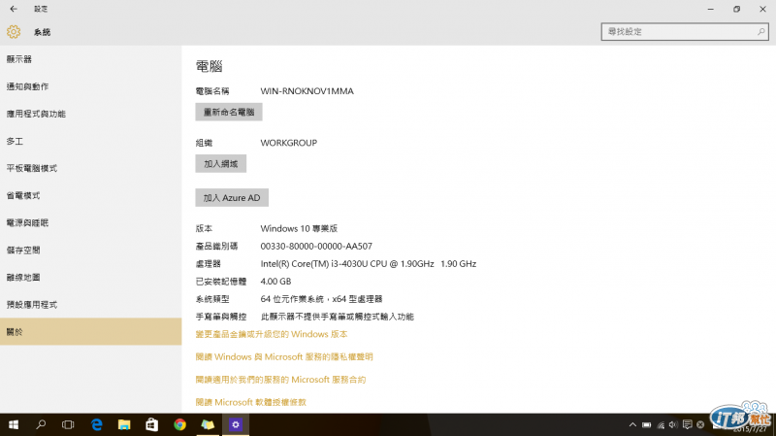Select installed memory 4.00 GB value
The image size is (776, 436).
click(x=275, y=282)
